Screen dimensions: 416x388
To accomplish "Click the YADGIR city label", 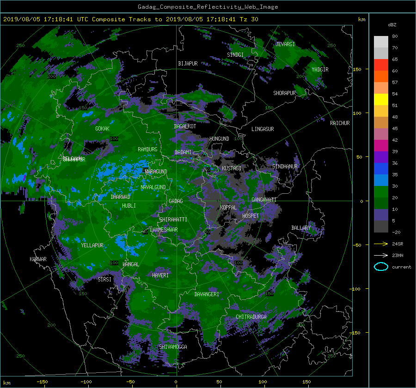I will click(320, 70).
